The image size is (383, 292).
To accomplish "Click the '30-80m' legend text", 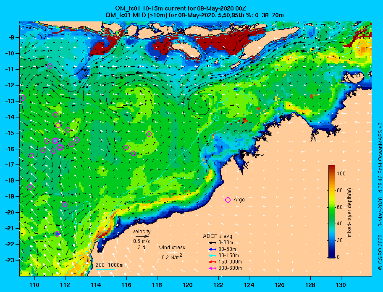I will tap(227, 249).
